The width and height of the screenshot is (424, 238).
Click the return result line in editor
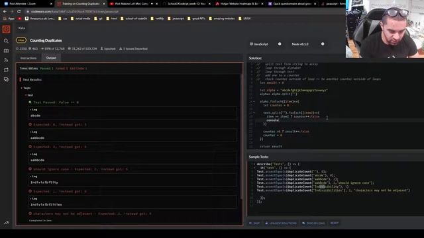point(271,147)
